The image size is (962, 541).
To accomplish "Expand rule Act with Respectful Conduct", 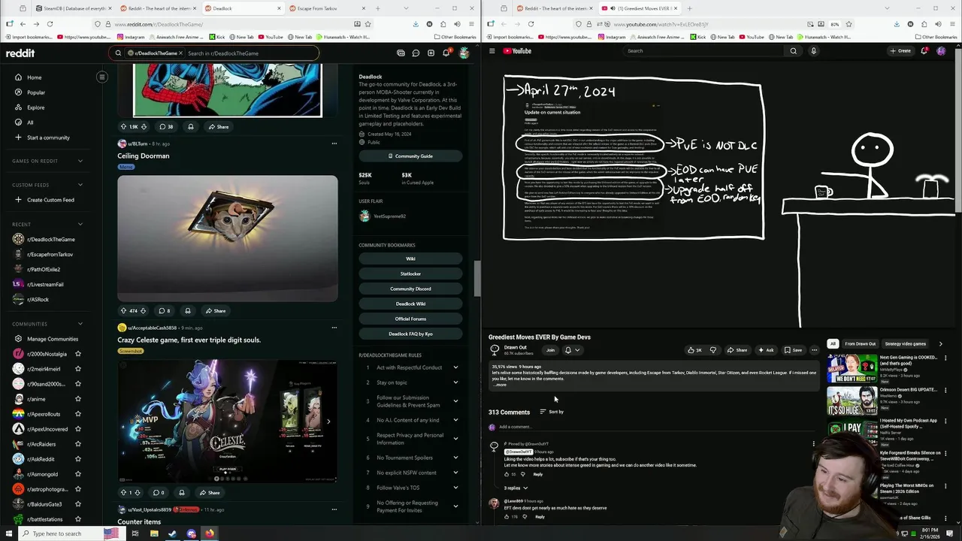I will tap(455, 367).
